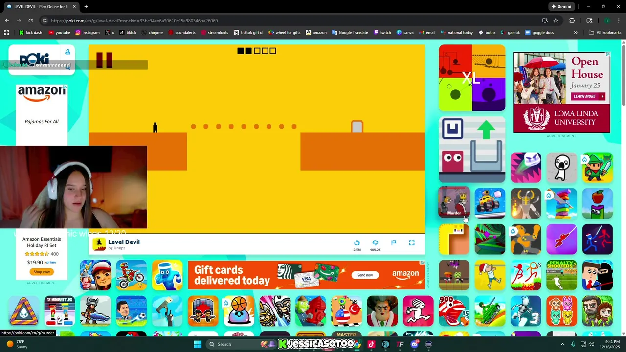The width and height of the screenshot is (626, 352).
Task: Open the Discord taskbar app
Action: [x=415, y=344]
